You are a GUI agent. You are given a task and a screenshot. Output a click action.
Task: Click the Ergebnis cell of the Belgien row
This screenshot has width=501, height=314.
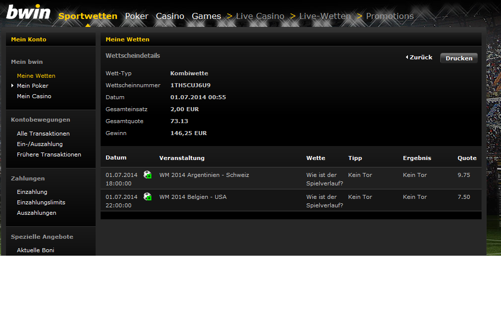click(415, 197)
